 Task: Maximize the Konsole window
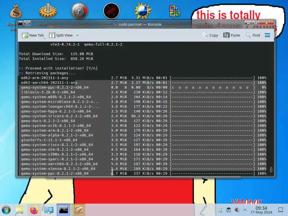point(255,23)
